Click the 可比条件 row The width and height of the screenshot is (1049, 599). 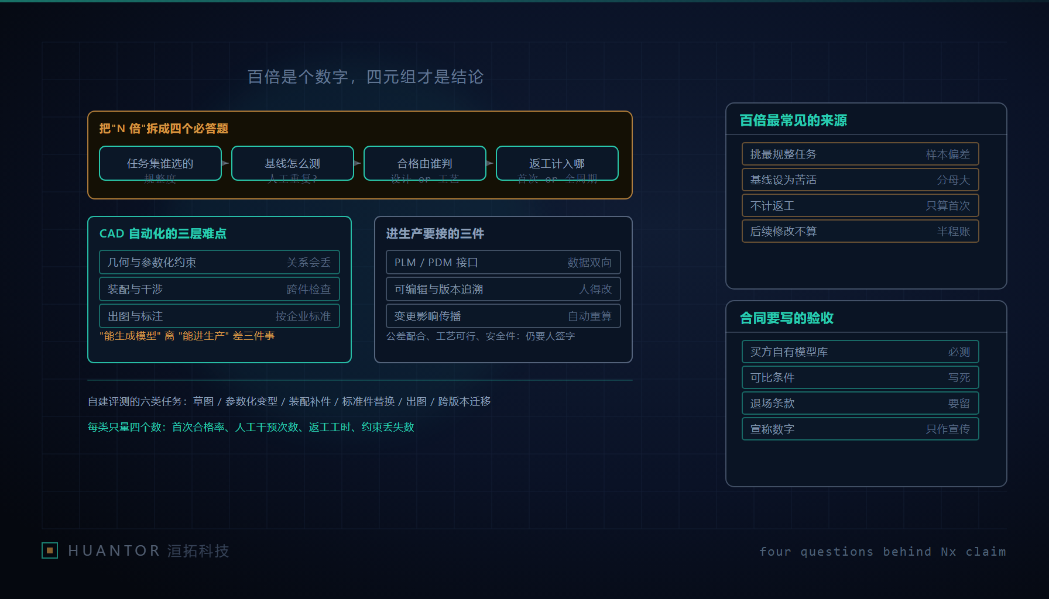point(861,377)
